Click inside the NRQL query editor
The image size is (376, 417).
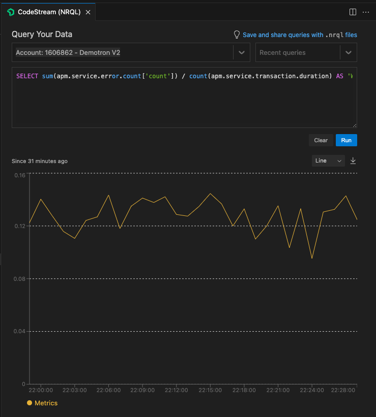[x=184, y=98]
